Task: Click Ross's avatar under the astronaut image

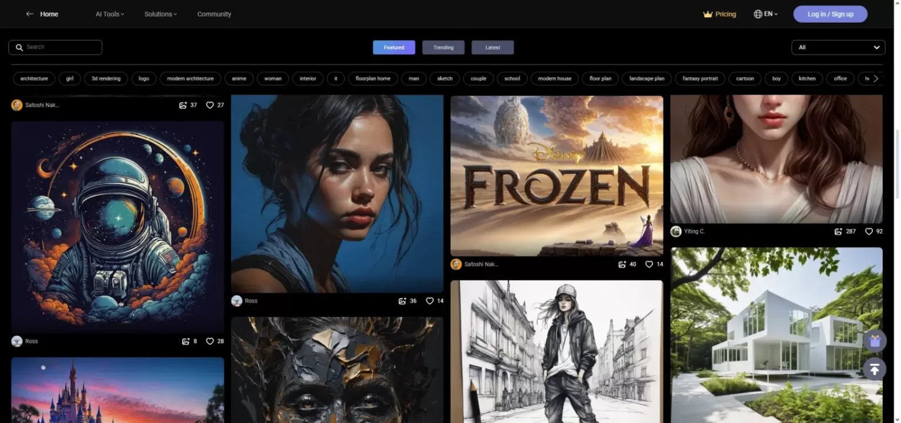Action: [17, 341]
